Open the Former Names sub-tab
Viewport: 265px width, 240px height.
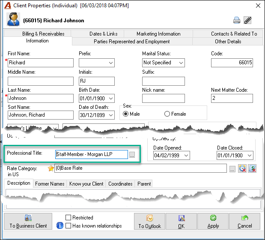(x=50, y=184)
